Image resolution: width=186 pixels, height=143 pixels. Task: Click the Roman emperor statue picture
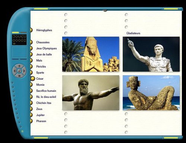pyautogui.click(x=151, y=54)
